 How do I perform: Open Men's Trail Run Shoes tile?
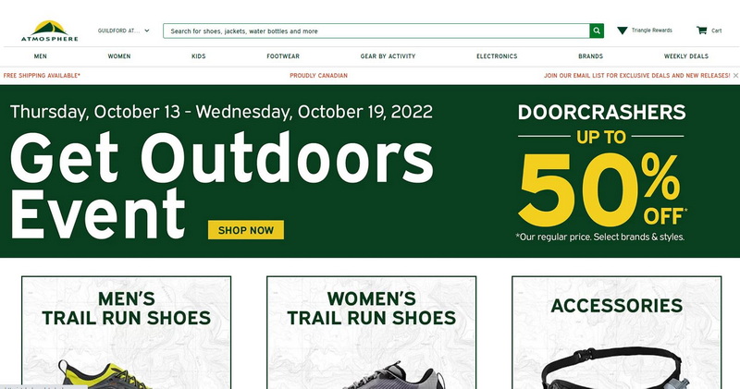click(x=126, y=333)
